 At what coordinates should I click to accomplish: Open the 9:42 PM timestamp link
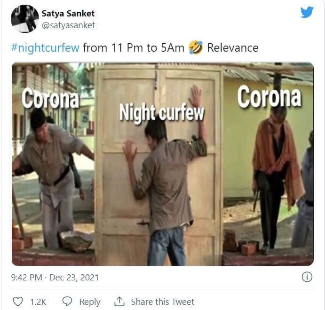pos(26,278)
